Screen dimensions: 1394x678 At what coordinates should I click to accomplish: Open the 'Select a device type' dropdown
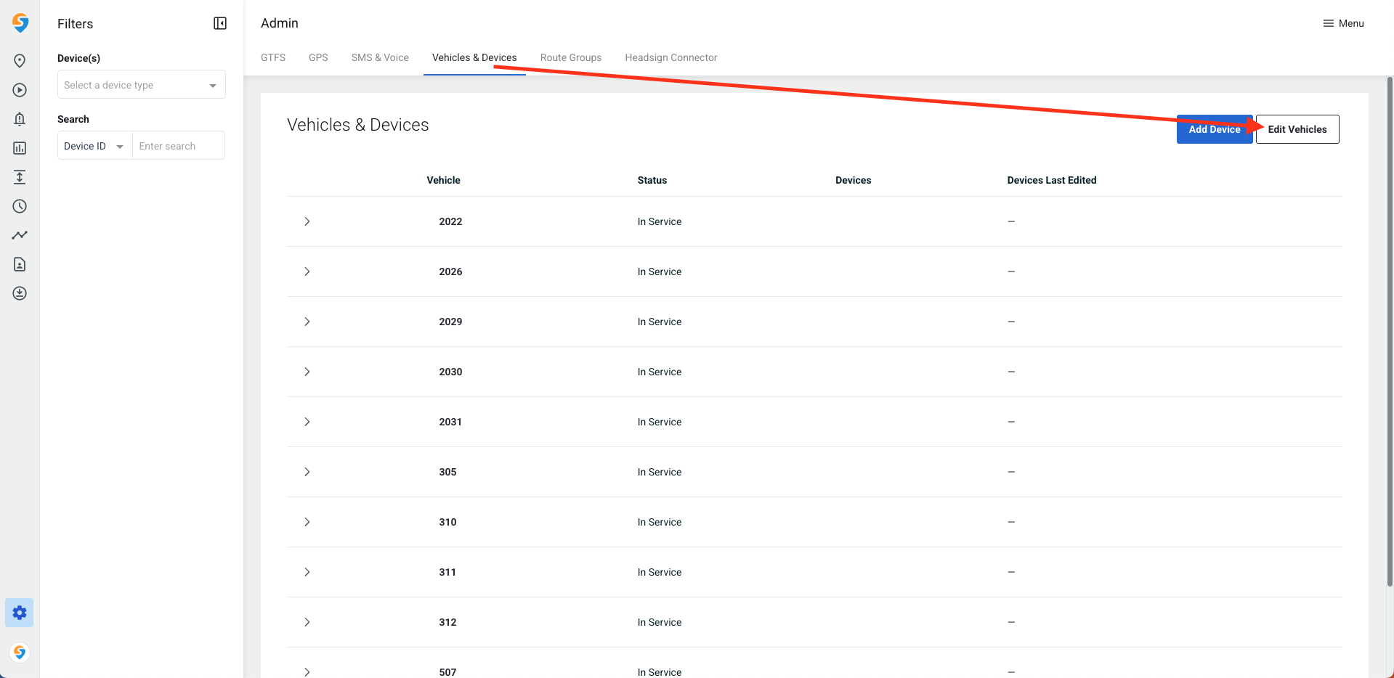click(141, 85)
